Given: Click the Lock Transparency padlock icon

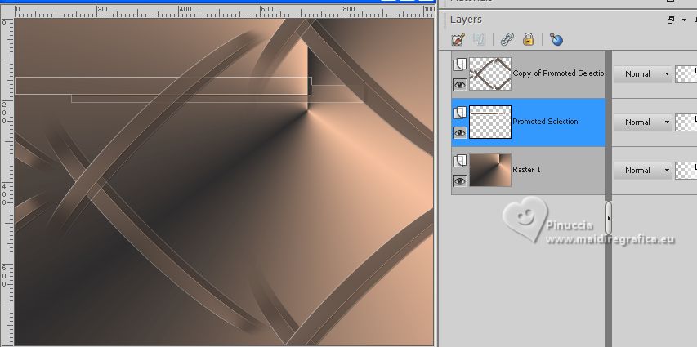Looking at the screenshot, I should 528,39.
